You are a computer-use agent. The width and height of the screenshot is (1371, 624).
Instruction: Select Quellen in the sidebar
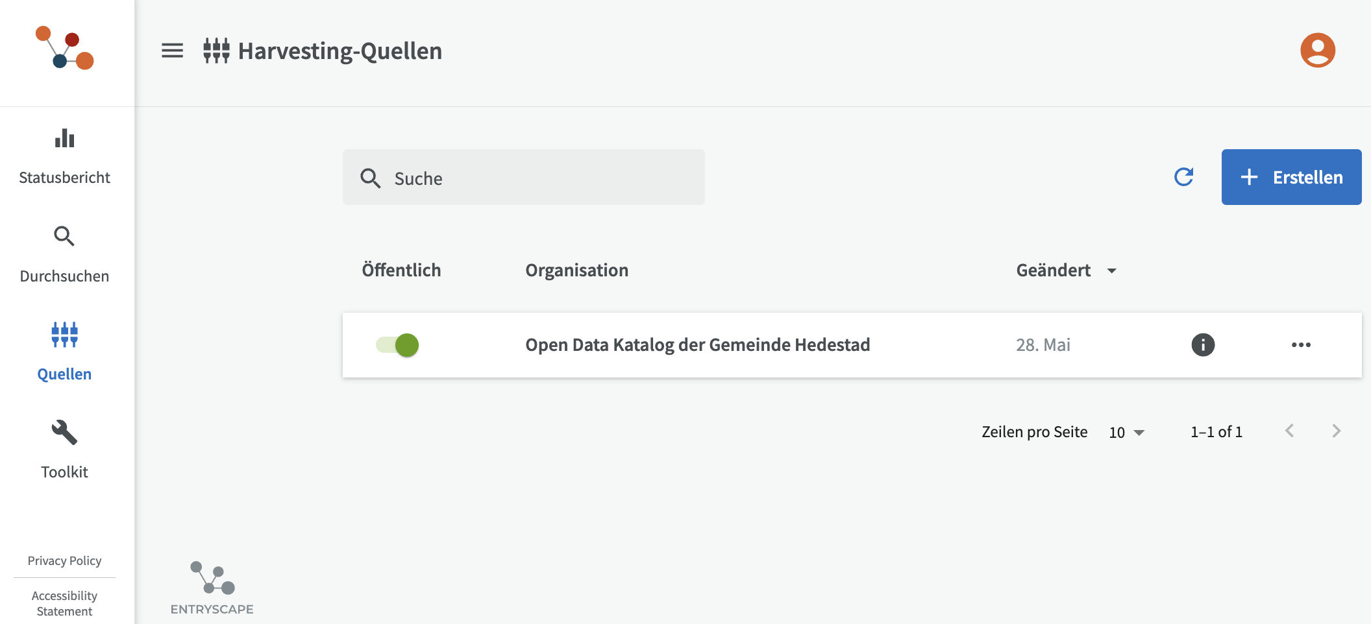[65, 352]
